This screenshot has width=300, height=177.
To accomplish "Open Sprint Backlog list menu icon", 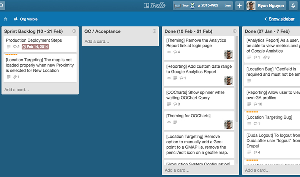I will tap(74, 31).
